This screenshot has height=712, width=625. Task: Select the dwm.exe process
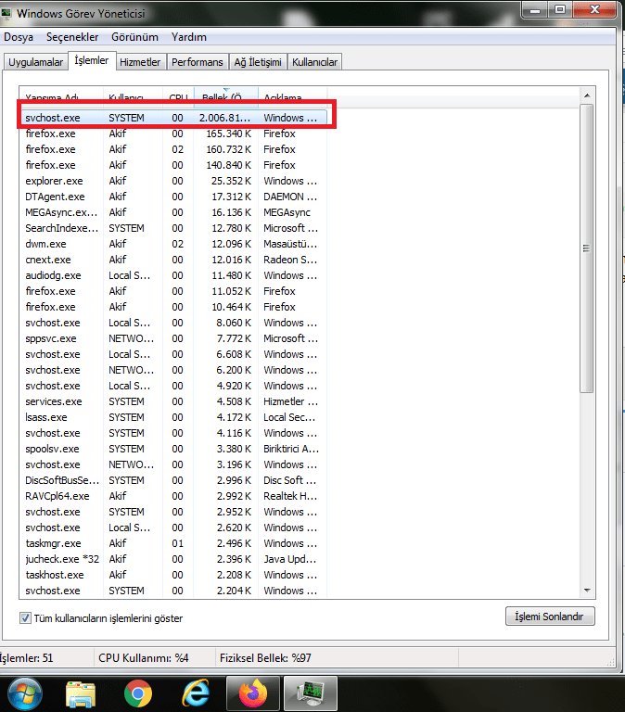tap(173, 244)
